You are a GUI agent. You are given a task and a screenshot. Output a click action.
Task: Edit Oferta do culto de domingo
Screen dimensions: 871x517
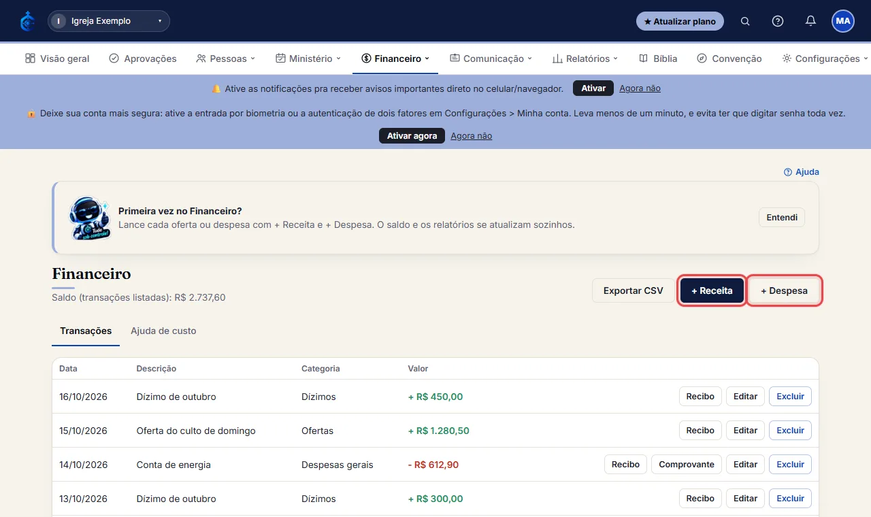pyautogui.click(x=745, y=431)
